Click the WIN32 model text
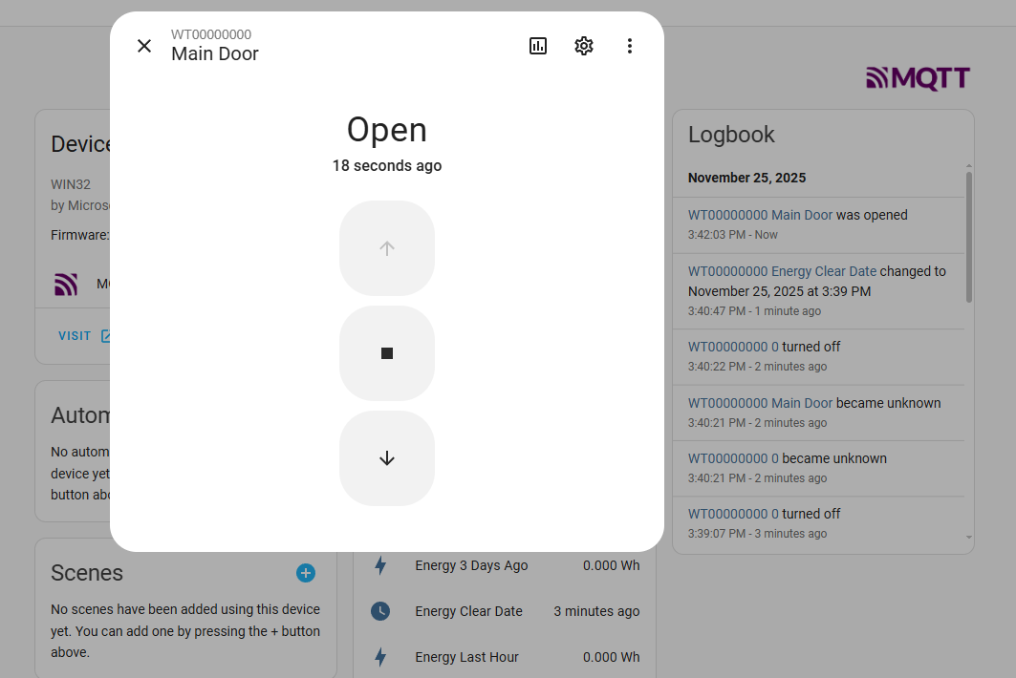 (71, 184)
